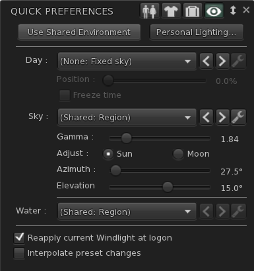The height and width of the screenshot is (271, 254).
Task: Click the Use Shared Environment button
Action: pos(79,32)
